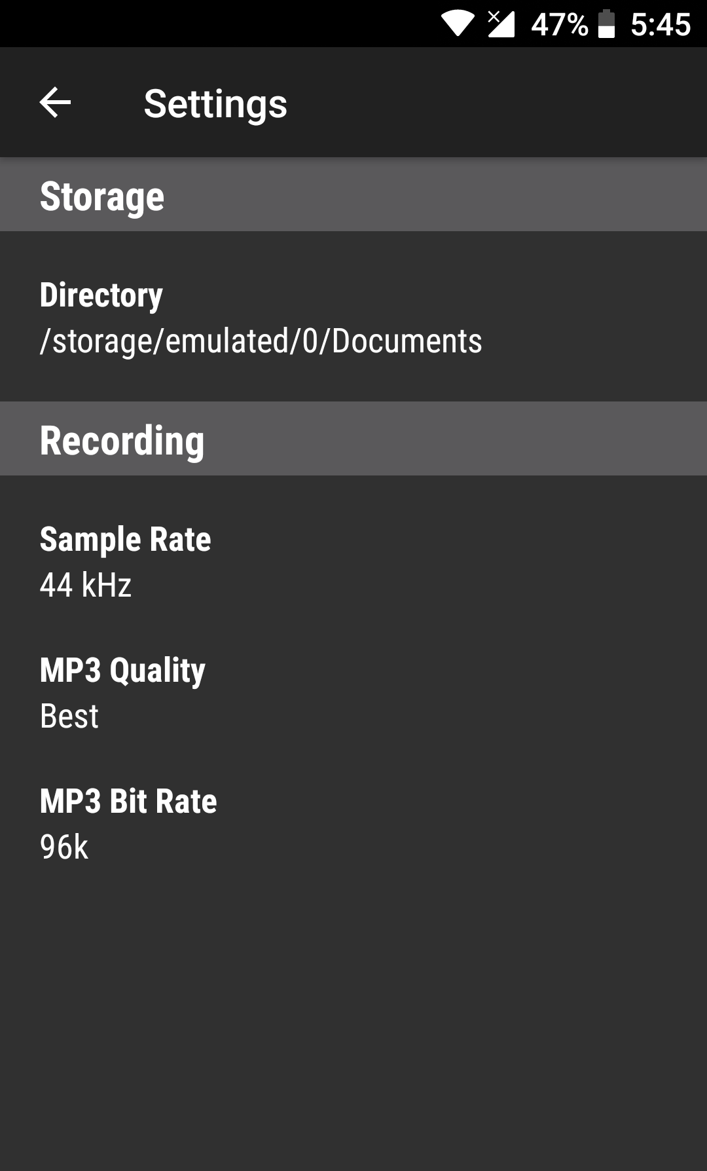Tap the Wi-Fi icon in status bar
The width and height of the screenshot is (707, 1171).
pyautogui.click(x=458, y=24)
